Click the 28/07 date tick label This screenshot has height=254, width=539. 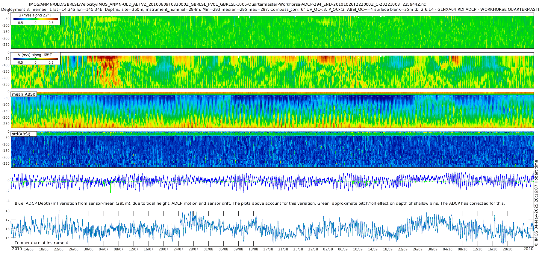pyautogui.click(x=193, y=249)
